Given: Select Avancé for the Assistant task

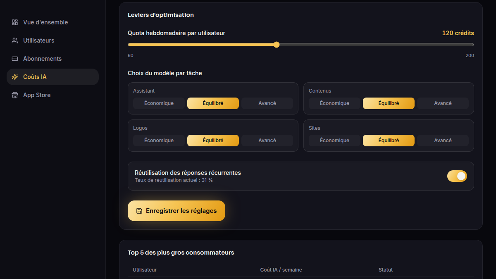Looking at the screenshot, I should click(267, 103).
